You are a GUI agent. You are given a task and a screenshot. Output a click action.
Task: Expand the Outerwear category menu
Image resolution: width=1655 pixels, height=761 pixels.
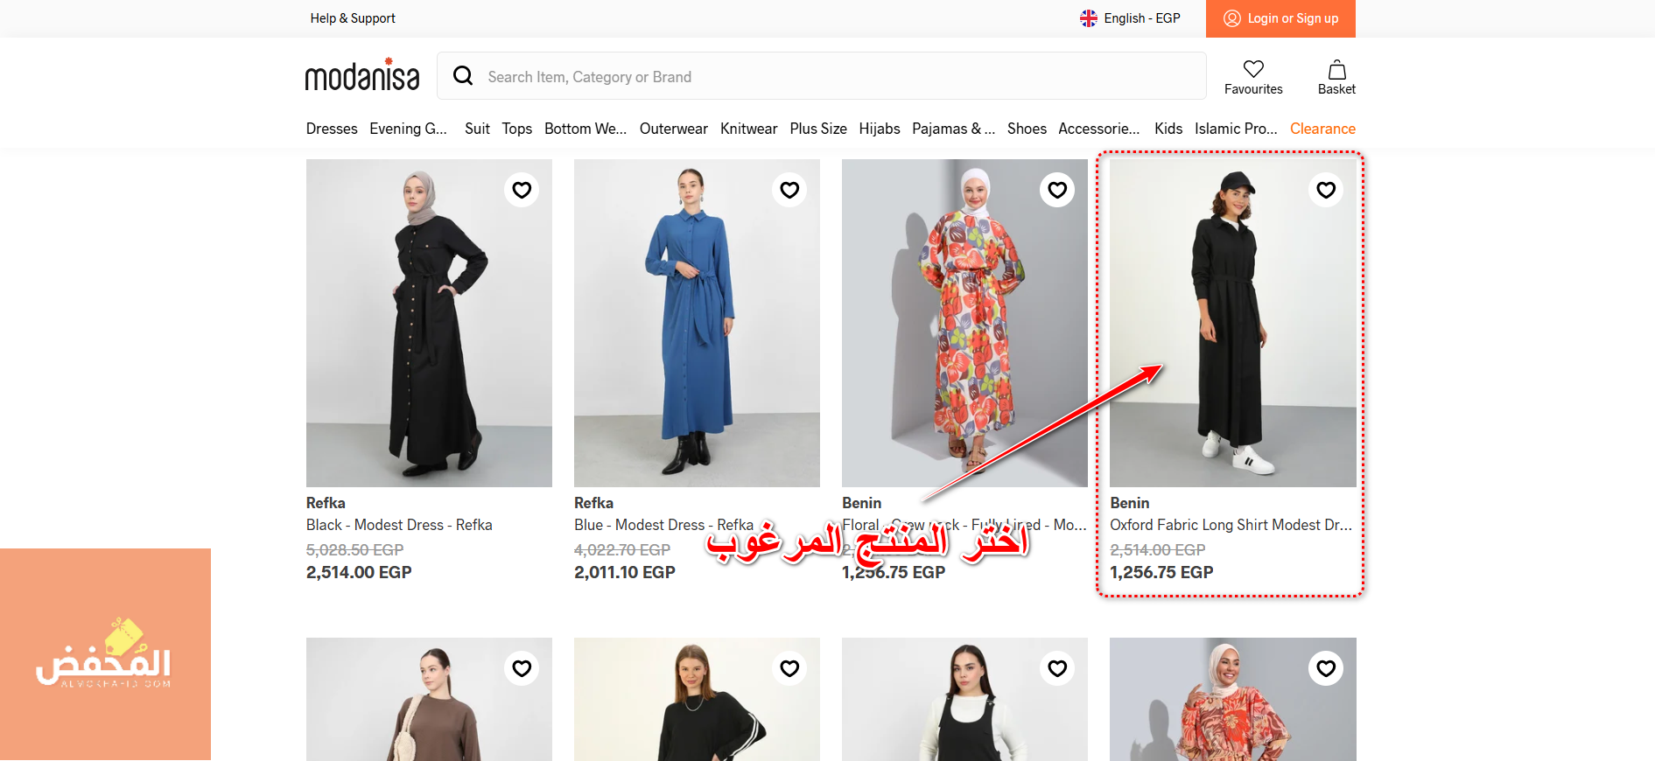(x=673, y=129)
